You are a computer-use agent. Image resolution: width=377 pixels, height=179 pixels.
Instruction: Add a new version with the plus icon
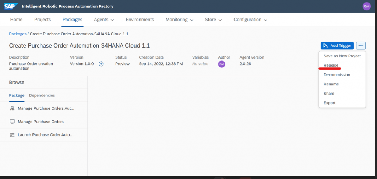101,64
